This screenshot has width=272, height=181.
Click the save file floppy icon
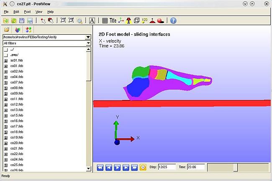click(x=22, y=21)
